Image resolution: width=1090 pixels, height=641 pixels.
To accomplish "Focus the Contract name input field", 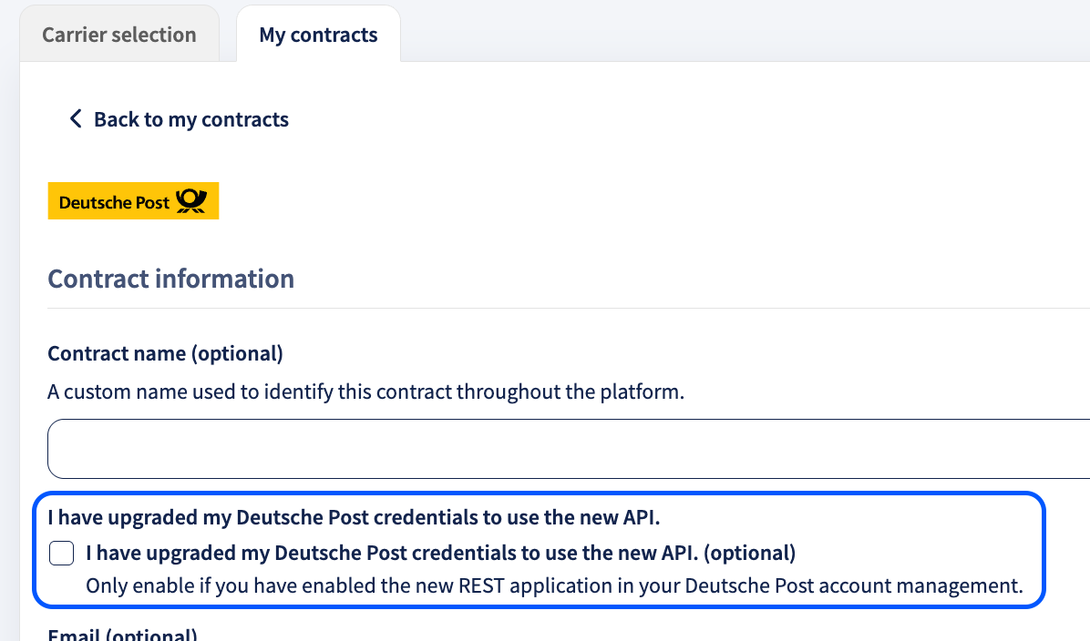I will tap(569, 449).
